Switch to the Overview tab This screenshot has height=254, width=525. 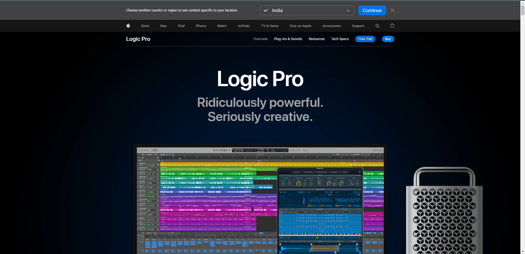261,39
